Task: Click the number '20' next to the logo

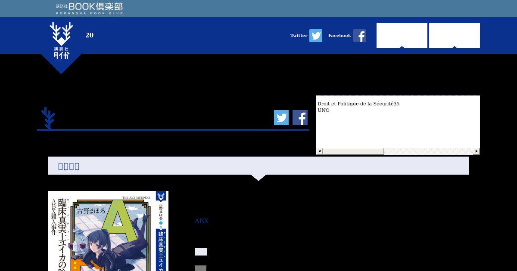Action: pyautogui.click(x=90, y=35)
